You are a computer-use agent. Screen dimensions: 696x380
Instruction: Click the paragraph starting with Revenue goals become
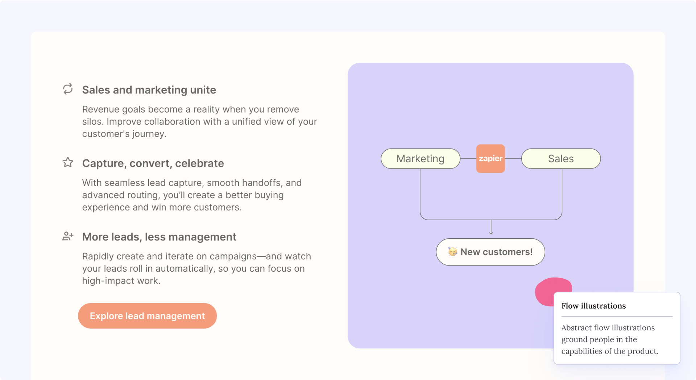point(199,122)
